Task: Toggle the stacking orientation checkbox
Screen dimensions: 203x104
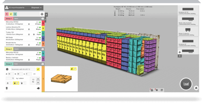Action: tap(10, 83)
